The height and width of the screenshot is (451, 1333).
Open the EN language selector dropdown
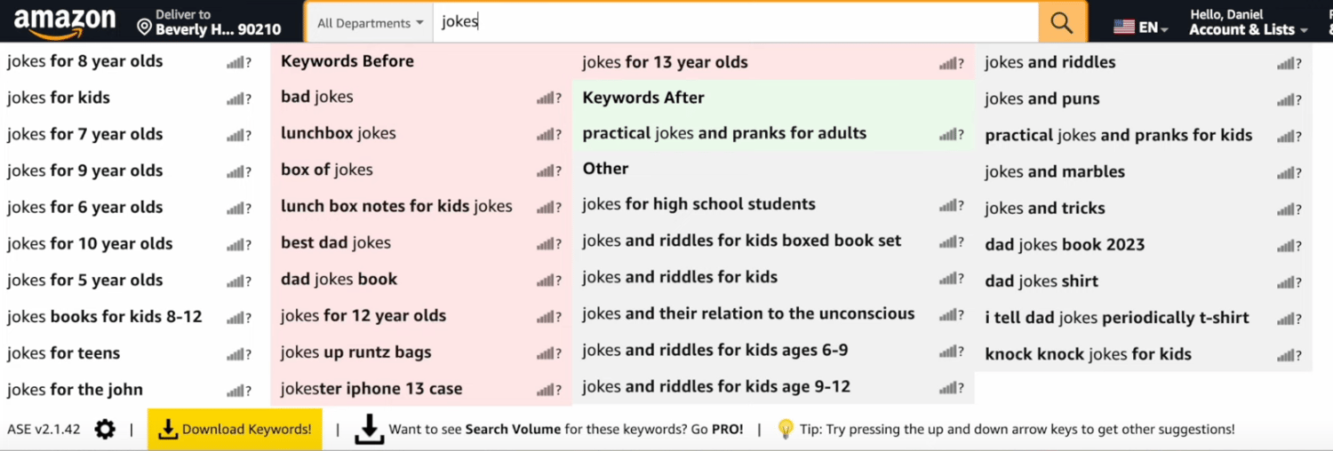pos(1153,28)
